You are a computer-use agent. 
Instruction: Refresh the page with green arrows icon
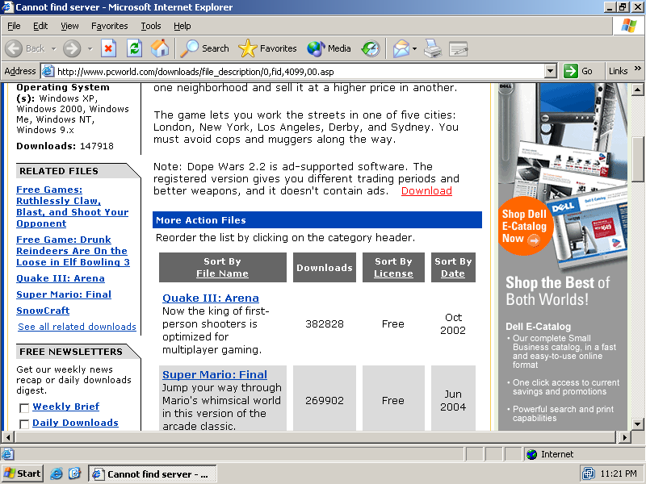click(x=134, y=48)
